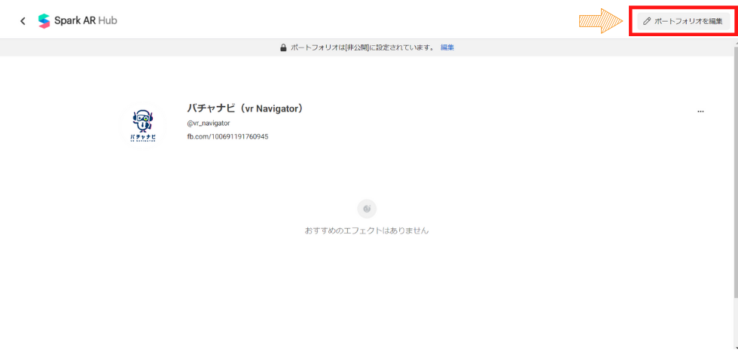Click the vertical page scrollbar
The image size is (738, 354).
click(735, 172)
